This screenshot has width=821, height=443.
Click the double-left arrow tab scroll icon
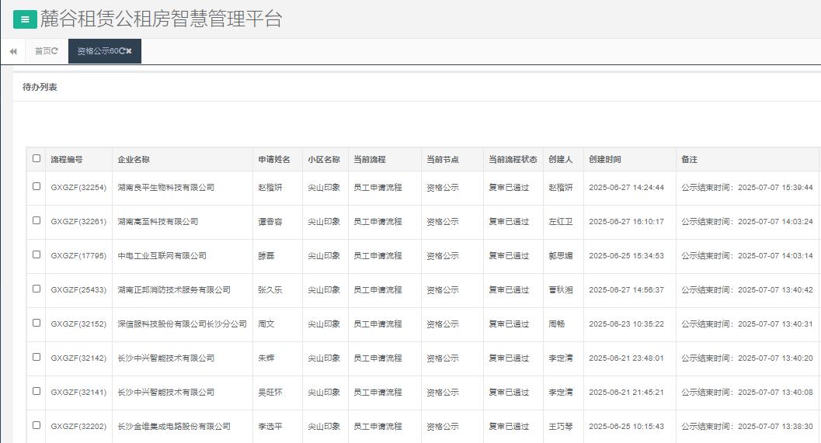[13, 51]
